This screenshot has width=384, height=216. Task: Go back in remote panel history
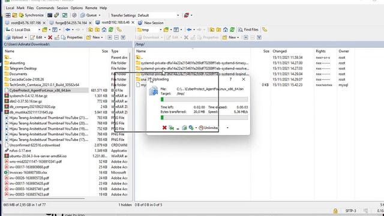(189, 29)
